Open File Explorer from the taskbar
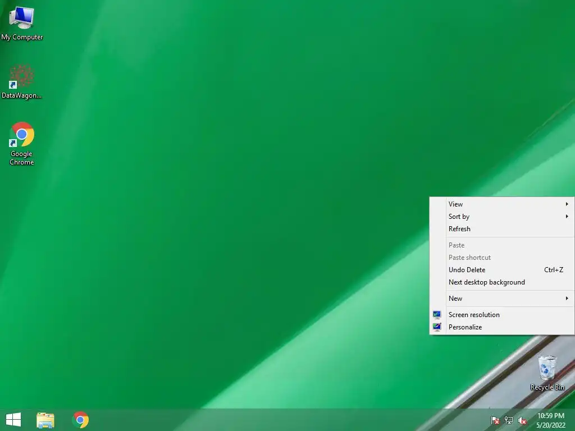This screenshot has height=431, width=575. [45, 420]
